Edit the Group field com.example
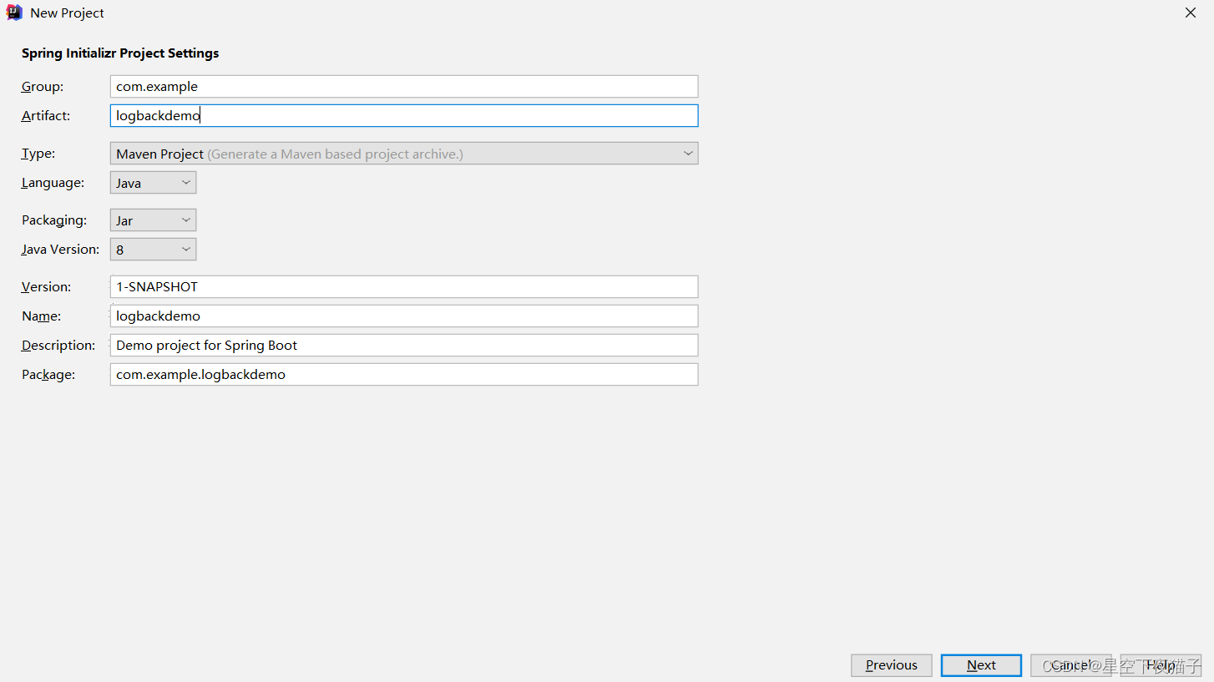Image resolution: width=1214 pixels, height=682 pixels. click(404, 87)
